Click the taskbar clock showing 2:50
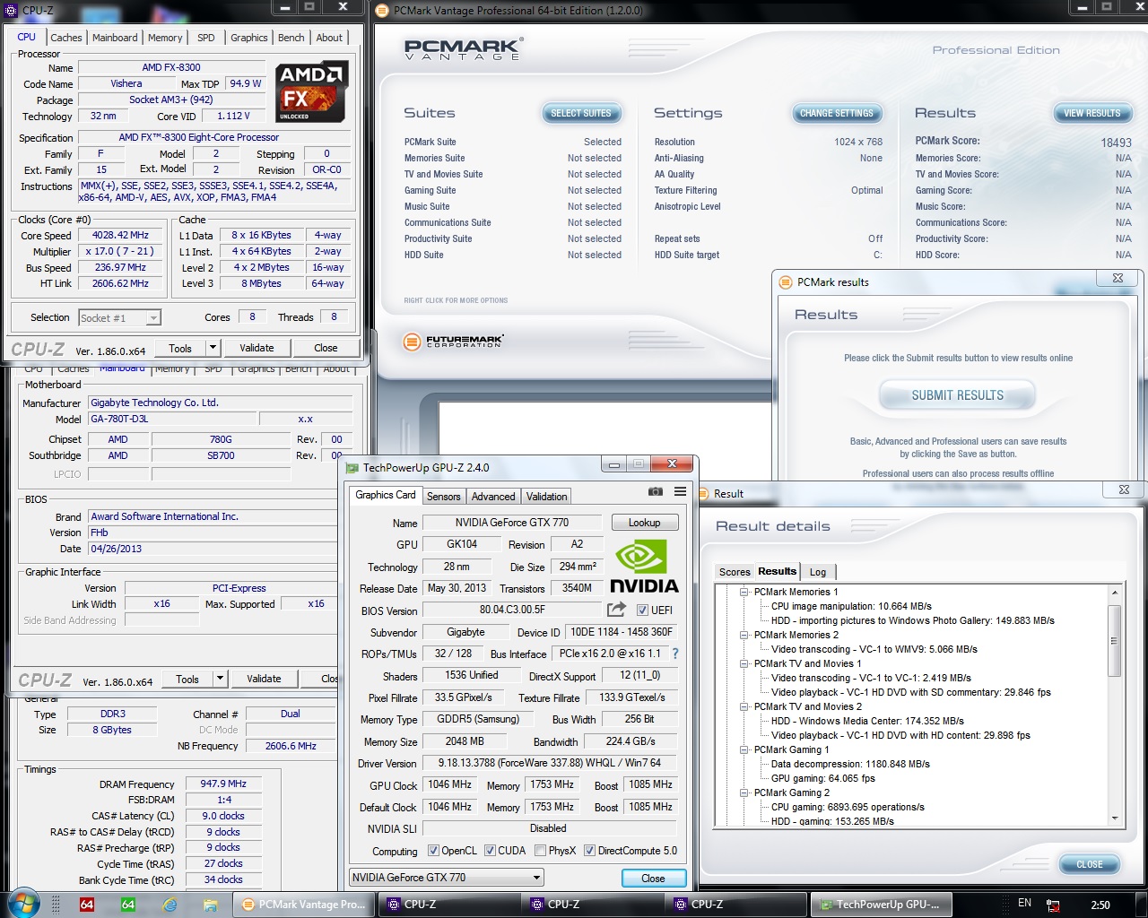This screenshot has height=918, width=1148. point(1100,905)
